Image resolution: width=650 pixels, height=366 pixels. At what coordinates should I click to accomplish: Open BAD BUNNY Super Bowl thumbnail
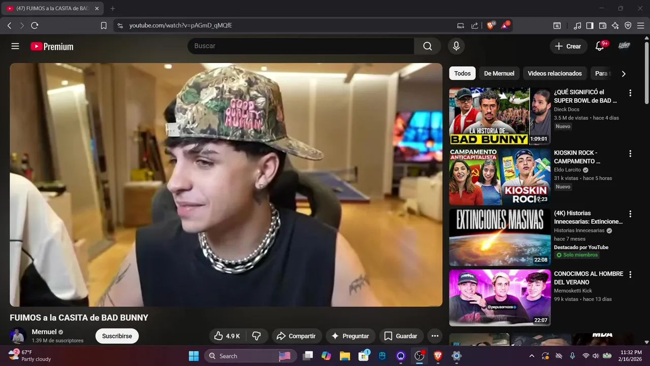pyautogui.click(x=500, y=116)
